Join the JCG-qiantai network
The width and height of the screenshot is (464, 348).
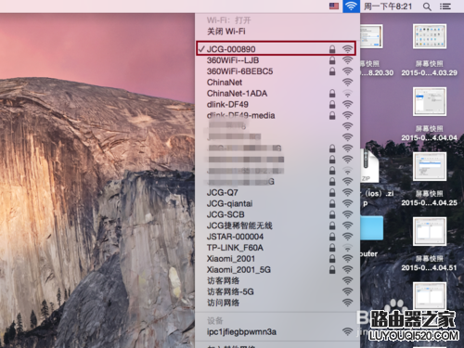click(277, 203)
